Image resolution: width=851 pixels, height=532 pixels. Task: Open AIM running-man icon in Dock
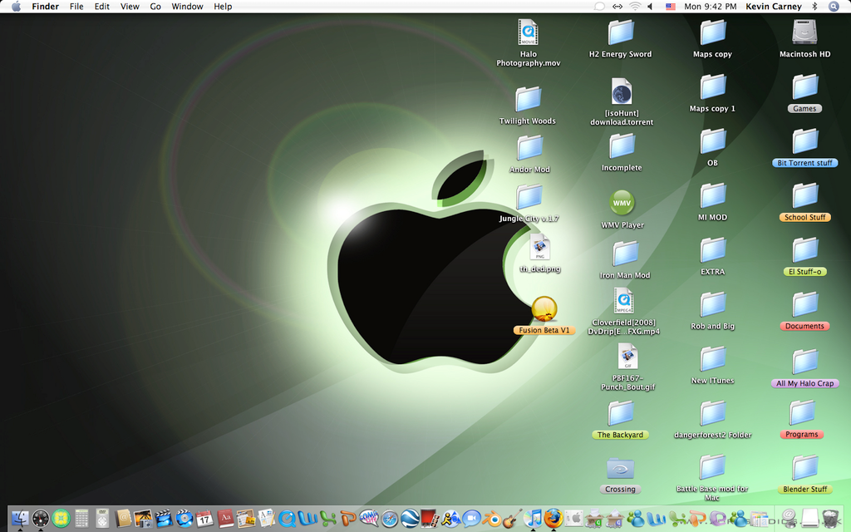coord(451,519)
